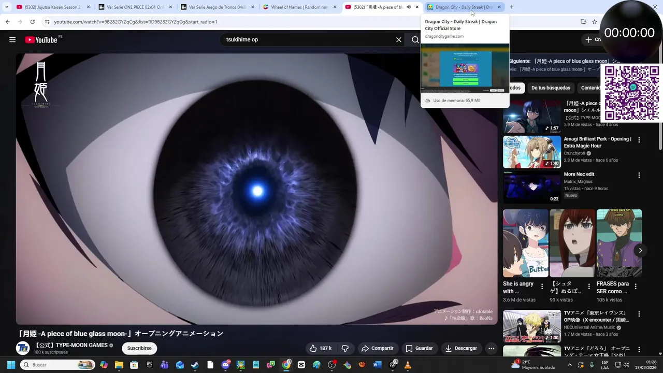Show hidden system tray icons chevron
The image size is (663, 373).
[x=570, y=365]
